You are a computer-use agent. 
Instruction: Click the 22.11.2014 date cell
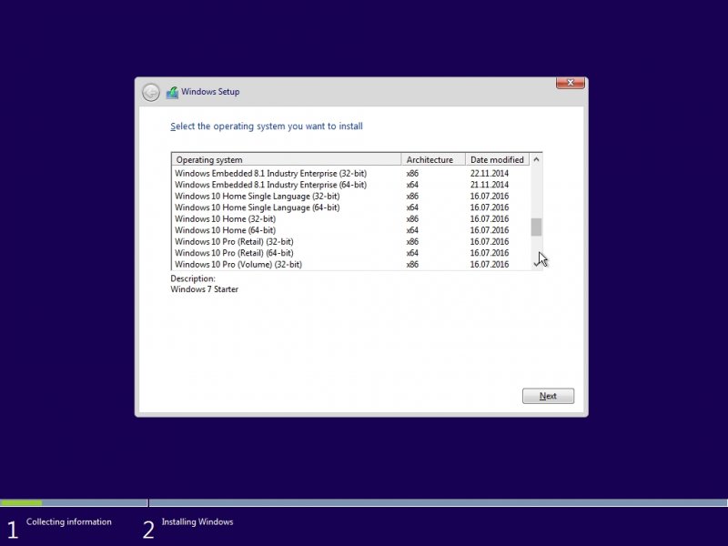[x=490, y=173]
